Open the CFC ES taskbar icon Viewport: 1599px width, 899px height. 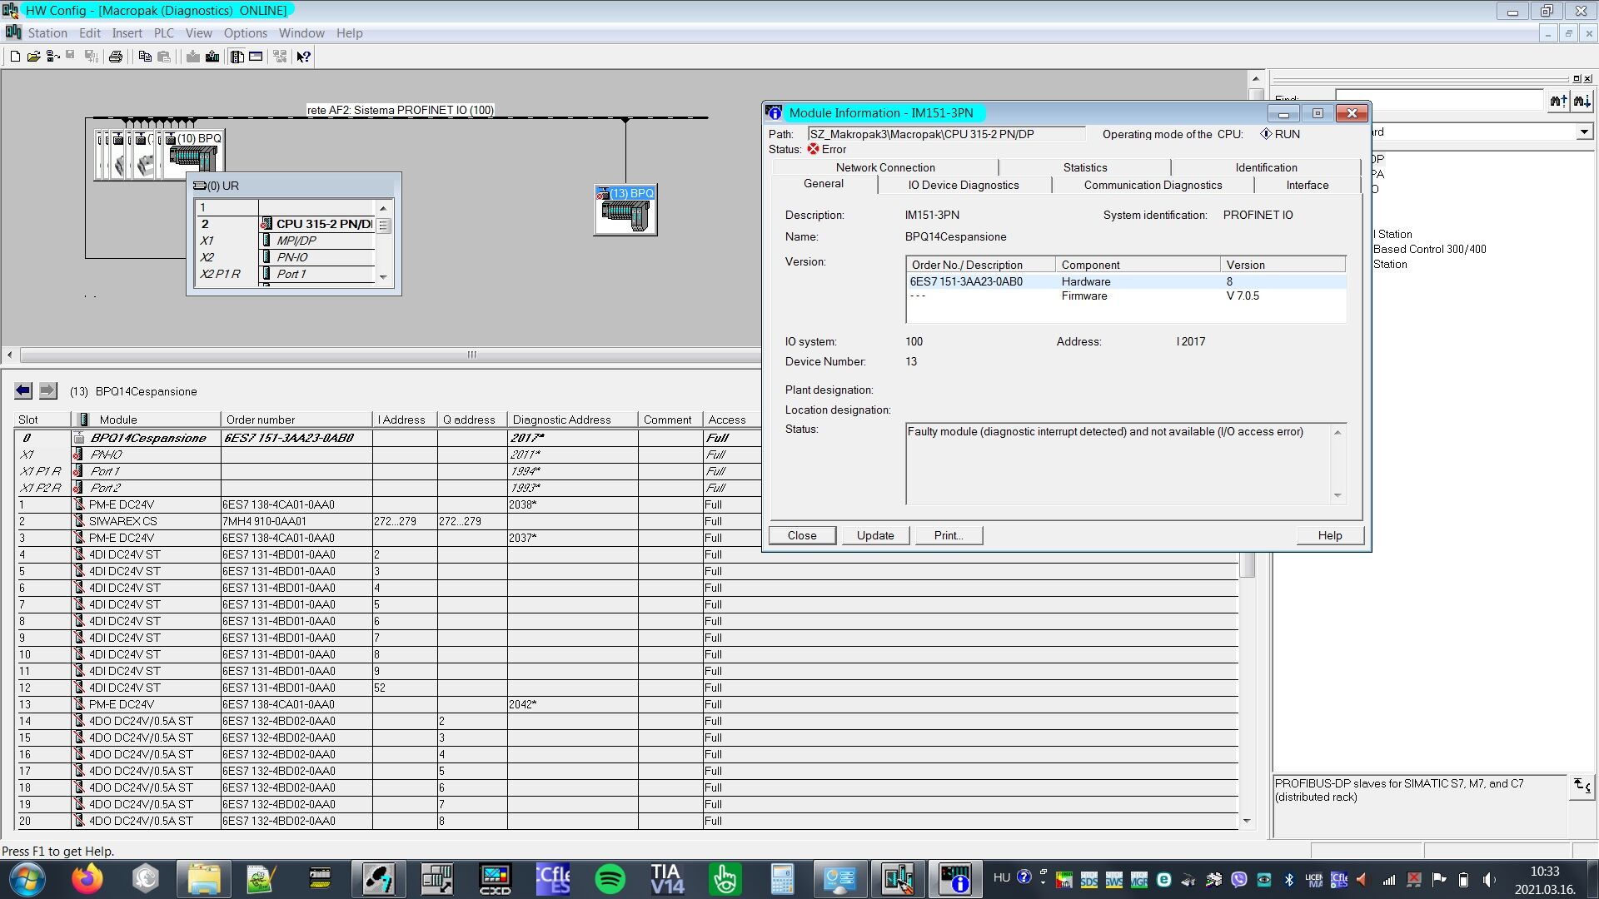(553, 878)
